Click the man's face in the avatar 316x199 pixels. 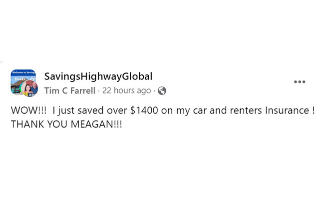pos(34,84)
